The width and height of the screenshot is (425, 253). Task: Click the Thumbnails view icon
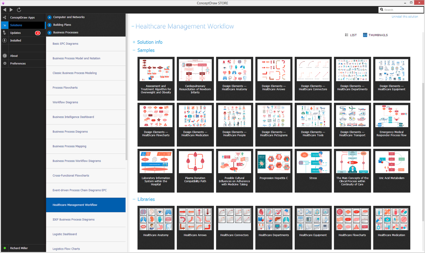pyautogui.click(x=365, y=35)
